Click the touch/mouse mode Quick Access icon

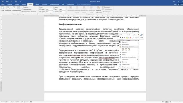16,1
